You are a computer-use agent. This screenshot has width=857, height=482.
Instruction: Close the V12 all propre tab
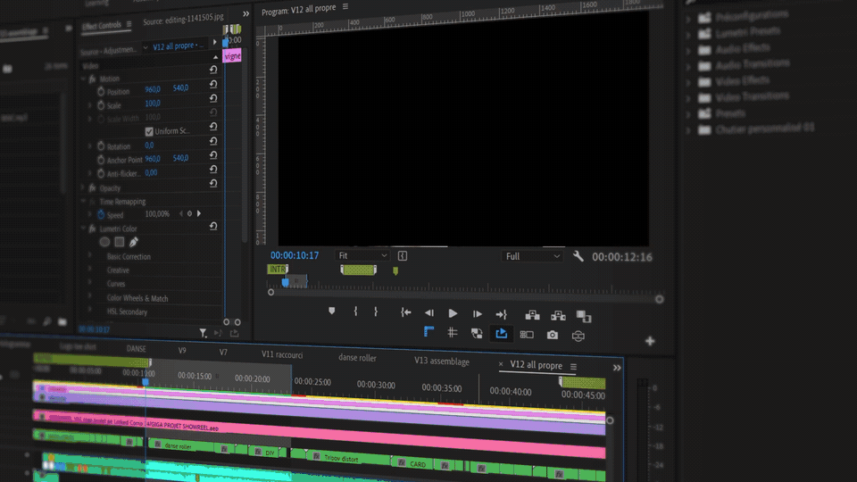click(x=501, y=364)
